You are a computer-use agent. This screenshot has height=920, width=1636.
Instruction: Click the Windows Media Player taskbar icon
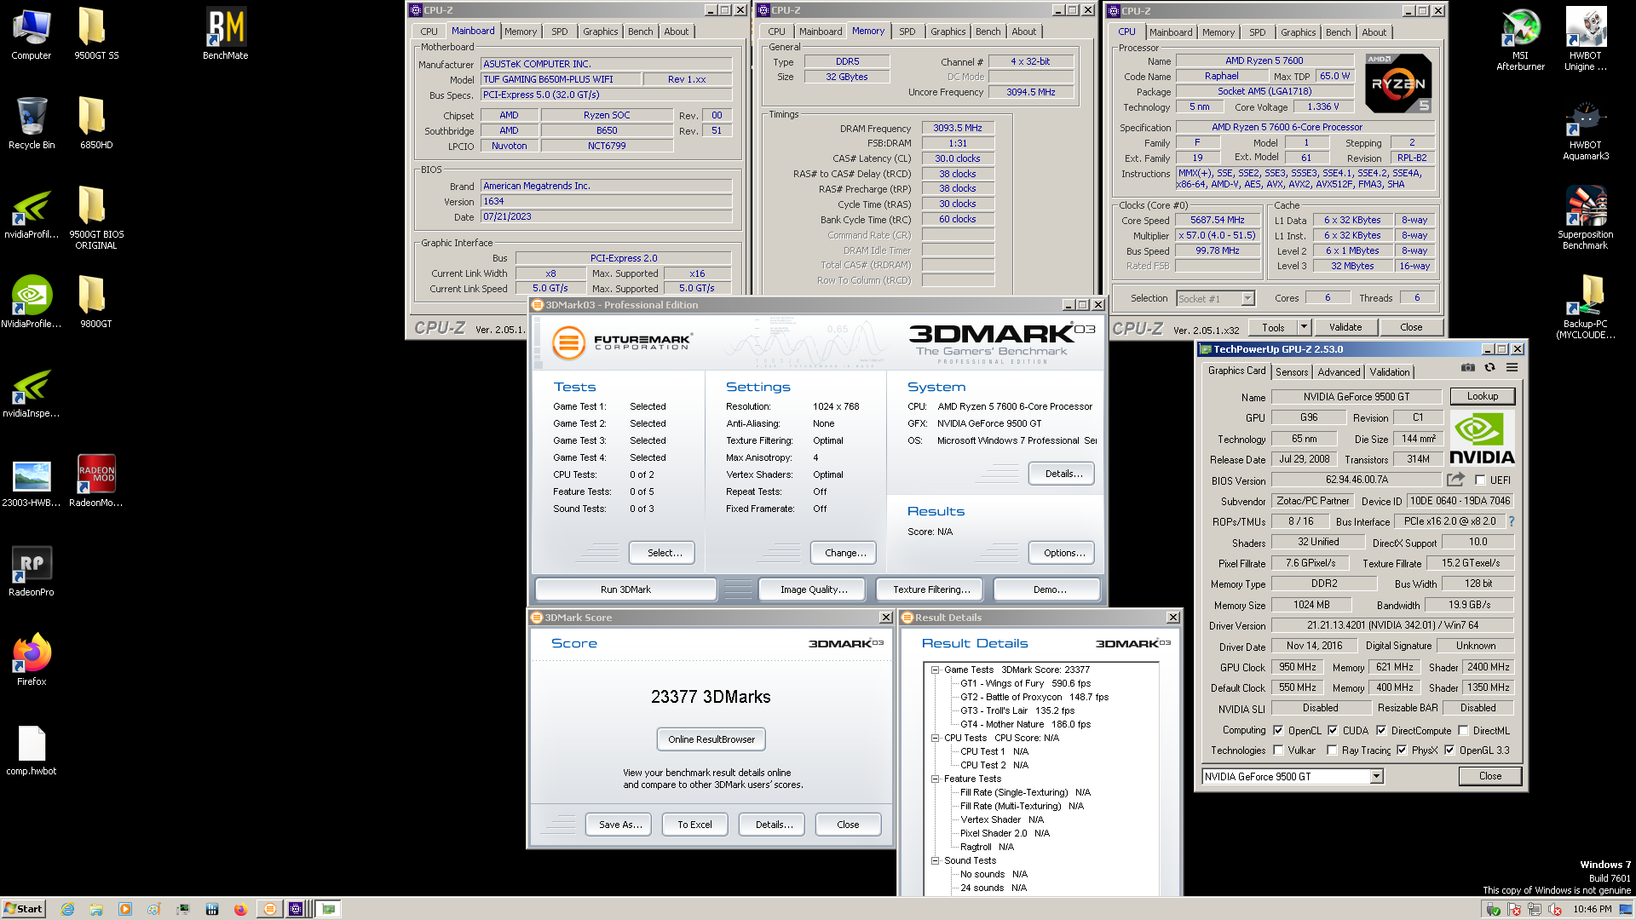(x=125, y=909)
